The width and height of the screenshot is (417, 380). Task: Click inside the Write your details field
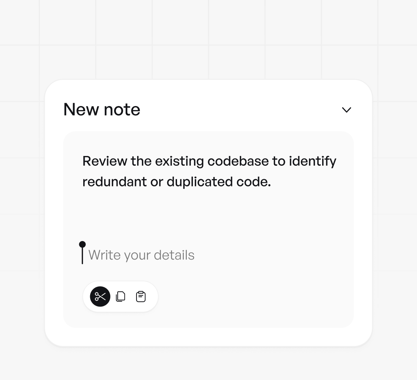click(x=142, y=254)
